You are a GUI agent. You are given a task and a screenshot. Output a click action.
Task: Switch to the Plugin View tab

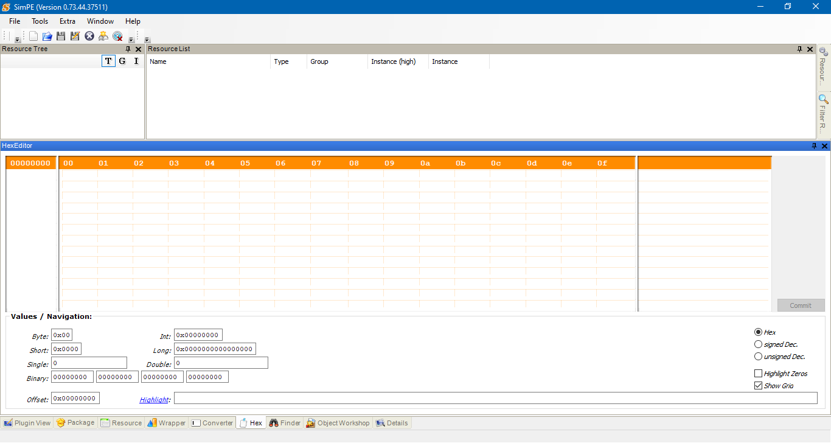27,423
